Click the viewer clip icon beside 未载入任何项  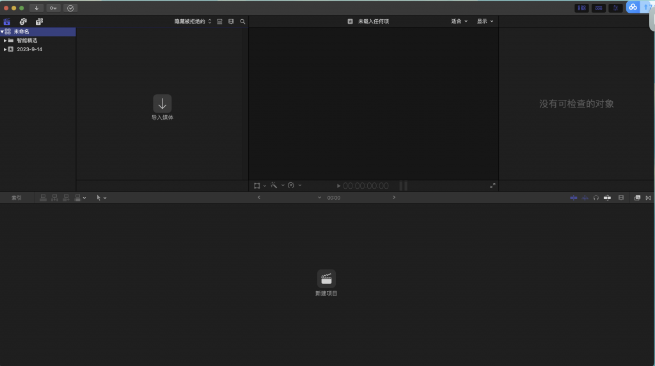pyautogui.click(x=350, y=21)
